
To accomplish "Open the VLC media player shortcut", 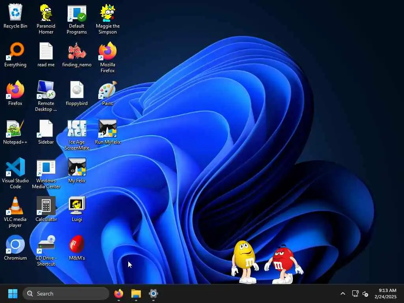I will (15, 212).
